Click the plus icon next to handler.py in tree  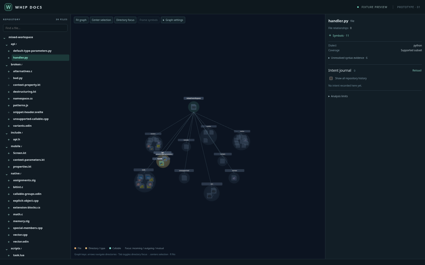coord(9,58)
